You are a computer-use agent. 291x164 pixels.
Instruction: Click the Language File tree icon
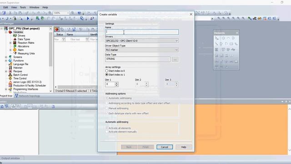click(x=10, y=64)
